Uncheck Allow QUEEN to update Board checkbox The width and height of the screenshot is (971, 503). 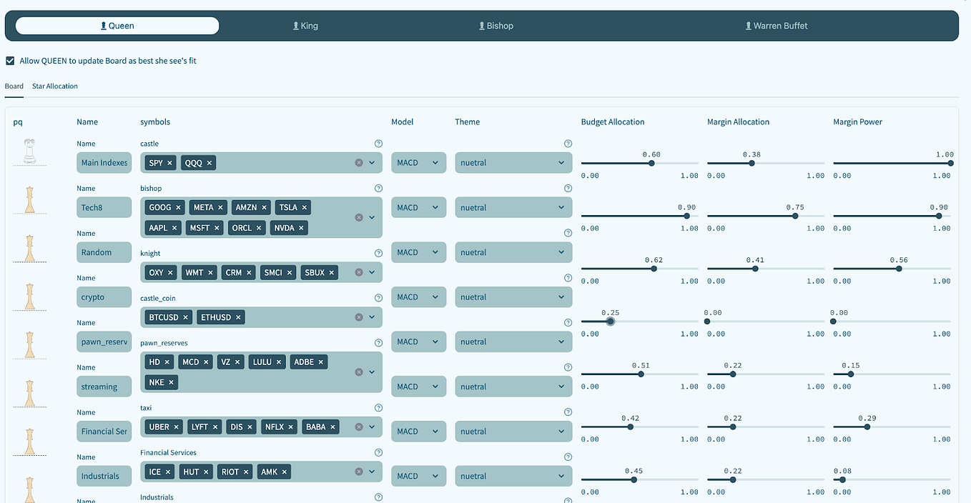point(10,61)
